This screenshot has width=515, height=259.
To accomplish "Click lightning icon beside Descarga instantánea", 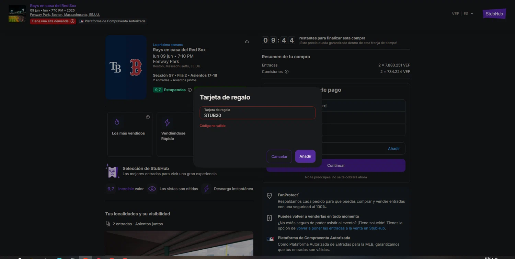I will 206,189.
